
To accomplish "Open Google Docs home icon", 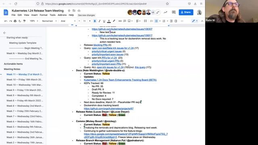I will point(6,12).
